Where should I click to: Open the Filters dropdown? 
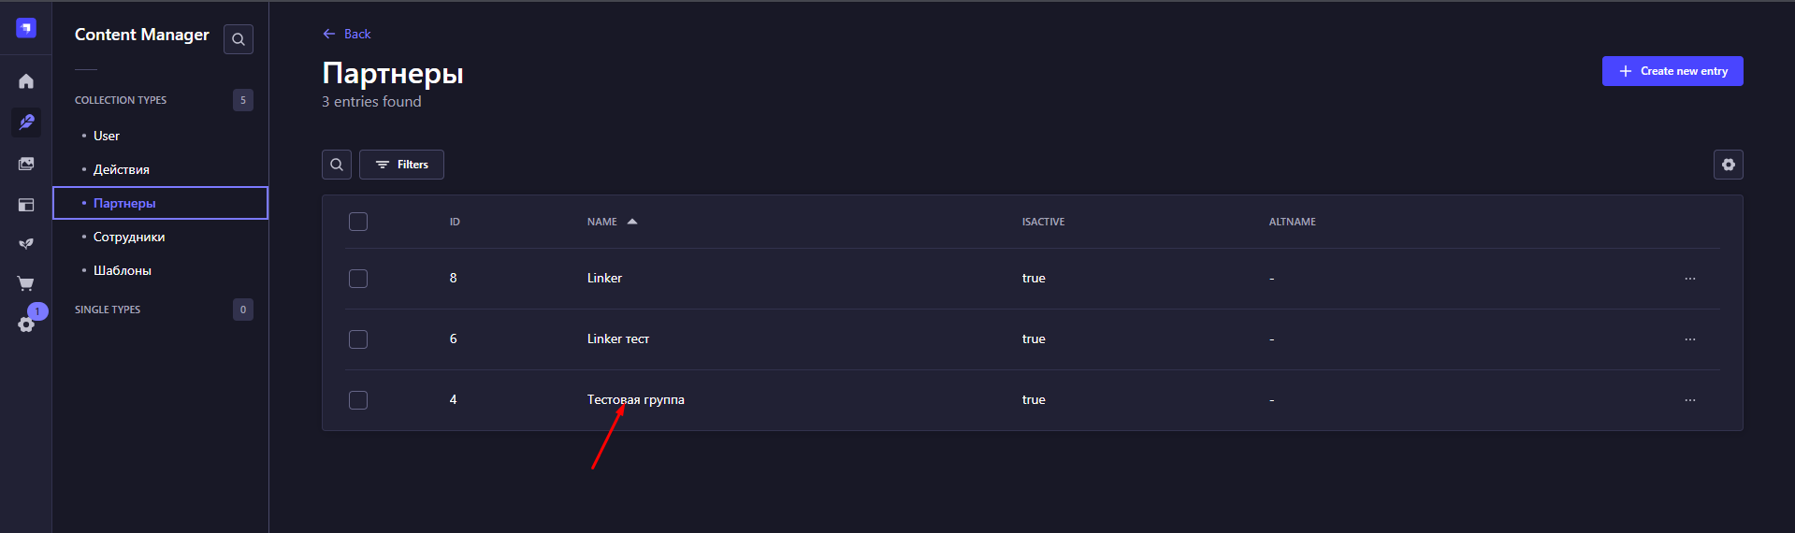pyautogui.click(x=402, y=165)
